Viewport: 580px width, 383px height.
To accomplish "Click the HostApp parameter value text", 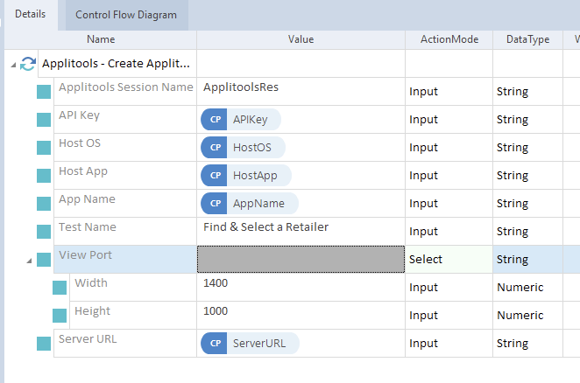I will [x=255, y=176].
